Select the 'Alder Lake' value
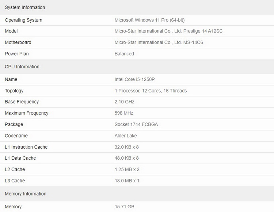 [x=126, y=136]
